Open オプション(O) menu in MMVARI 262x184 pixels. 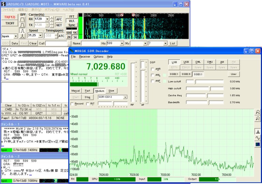coord(52,10)
